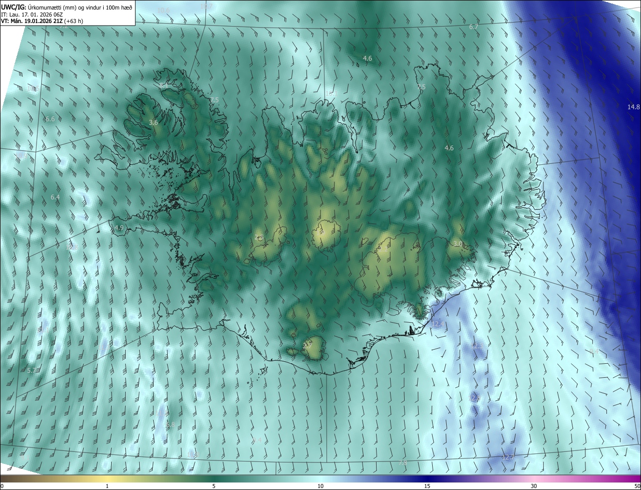This screenshot has height=490, width=641.
Task: Click the map value '14.8'
Action: [x=633, y=107]
